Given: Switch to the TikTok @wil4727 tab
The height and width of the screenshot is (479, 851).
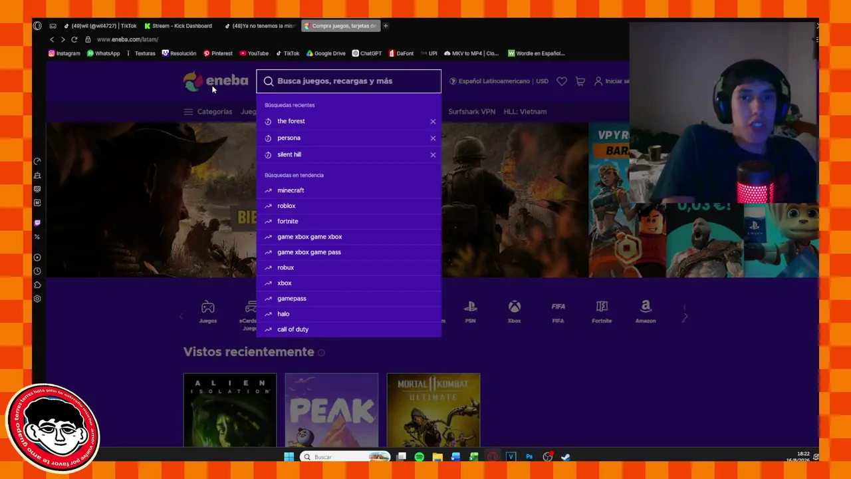Looking at the screenshot, I should pos(100,26).
